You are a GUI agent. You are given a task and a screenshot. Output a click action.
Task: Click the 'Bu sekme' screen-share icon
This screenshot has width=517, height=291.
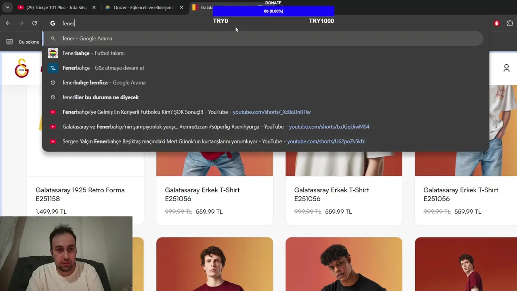tap(9, 42)
